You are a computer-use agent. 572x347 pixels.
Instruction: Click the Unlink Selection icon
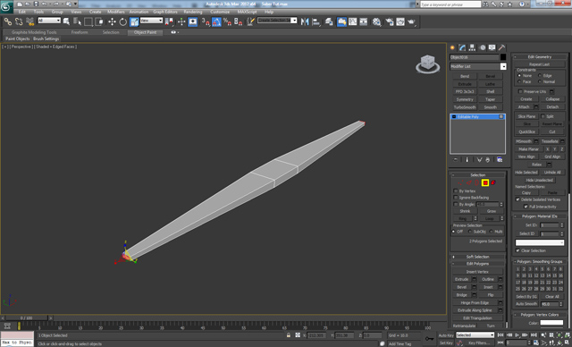tap(19, 21)
